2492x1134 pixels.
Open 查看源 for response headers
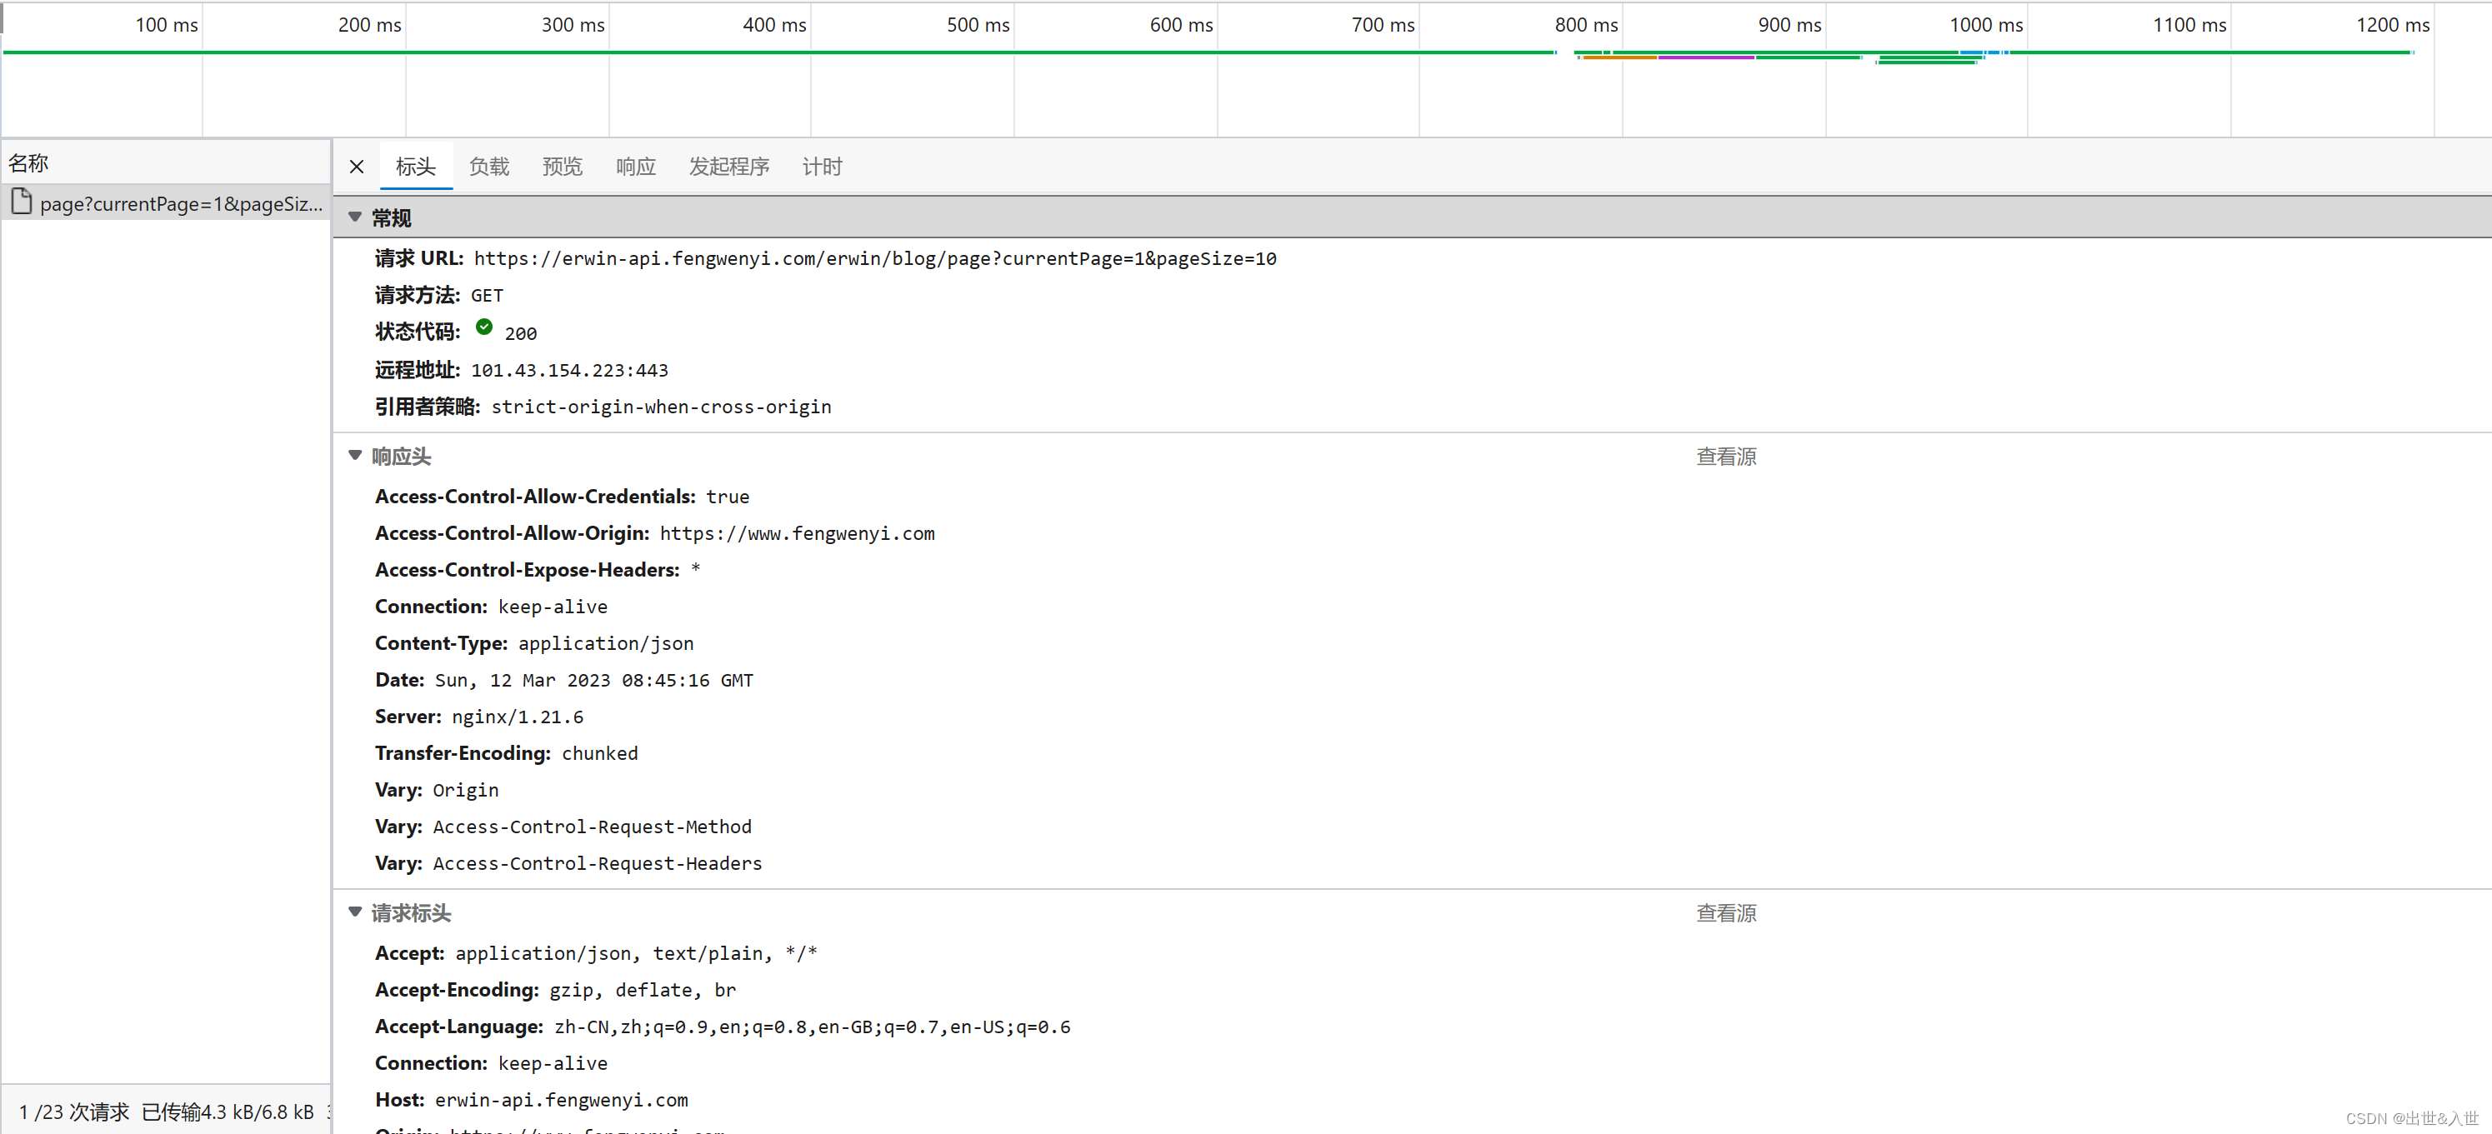point(1726,457)
